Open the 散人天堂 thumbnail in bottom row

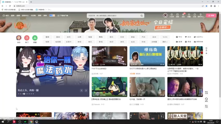coord(185,116)
